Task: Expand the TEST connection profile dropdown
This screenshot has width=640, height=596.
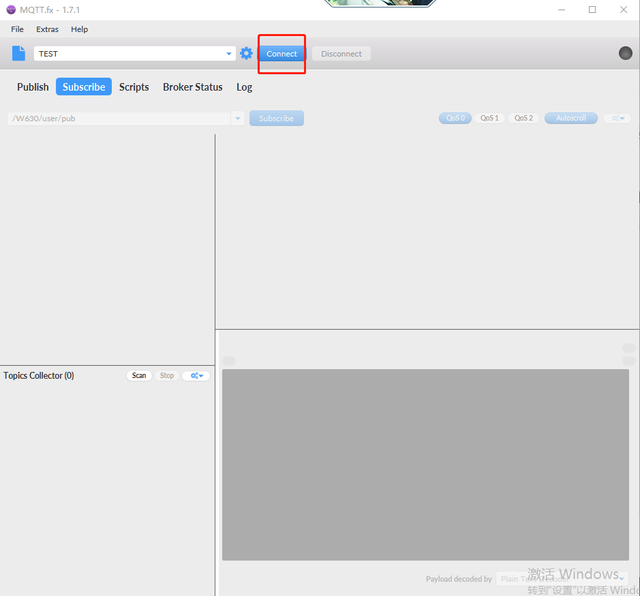Action: pyautogui.click(x=229, y=54)
